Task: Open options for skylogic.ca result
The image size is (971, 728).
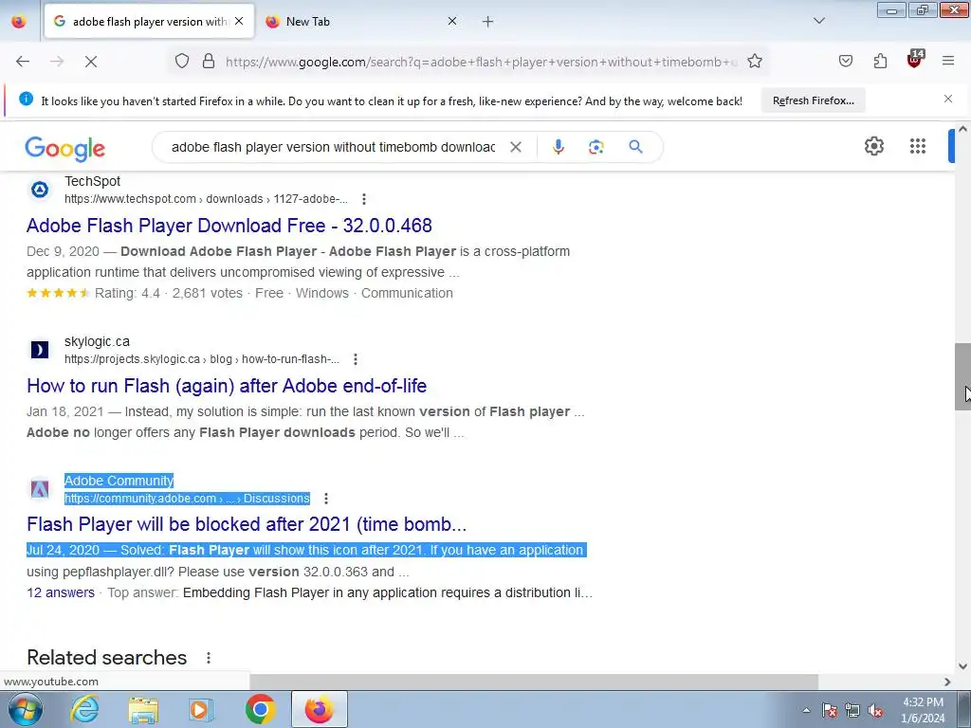Action: tap(356, 359)
